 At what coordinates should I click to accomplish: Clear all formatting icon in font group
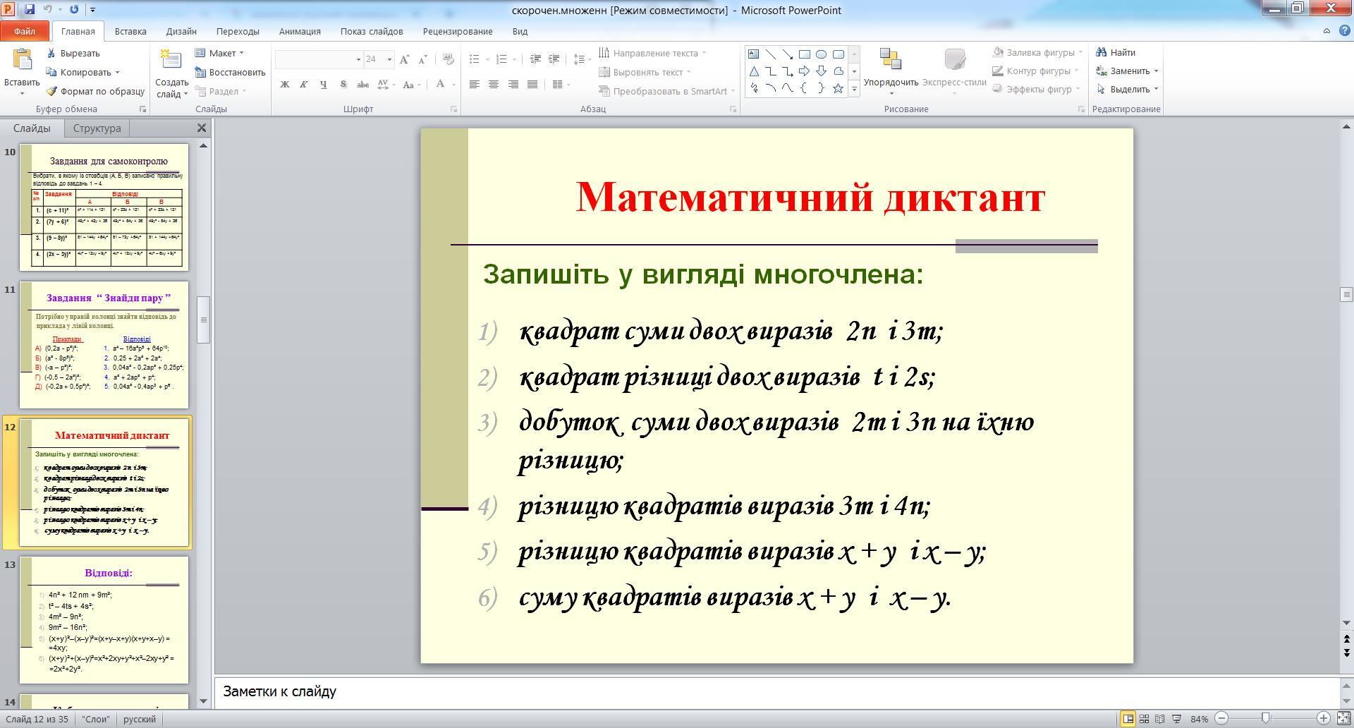[449, 59]
